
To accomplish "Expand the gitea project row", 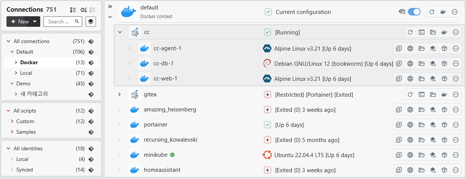I will tap(120, 94).
